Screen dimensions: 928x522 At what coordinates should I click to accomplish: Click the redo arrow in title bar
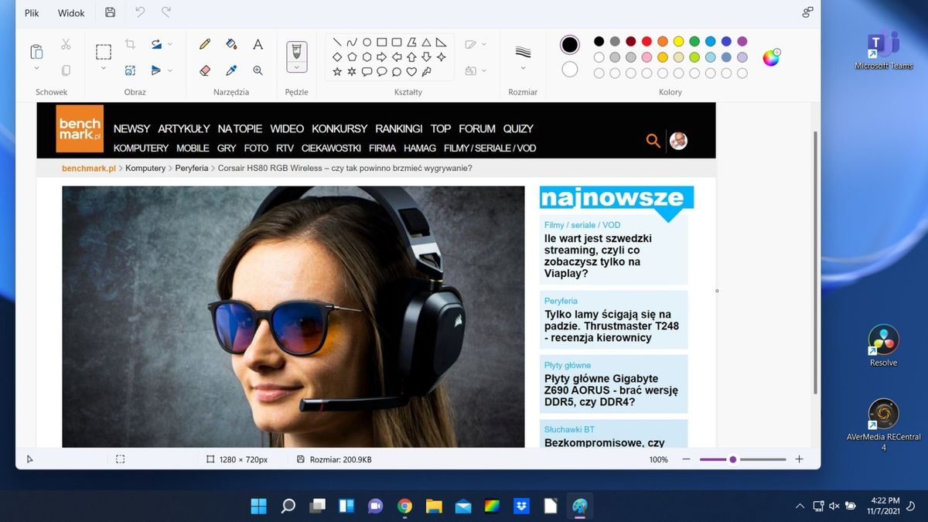click(166, 12)
